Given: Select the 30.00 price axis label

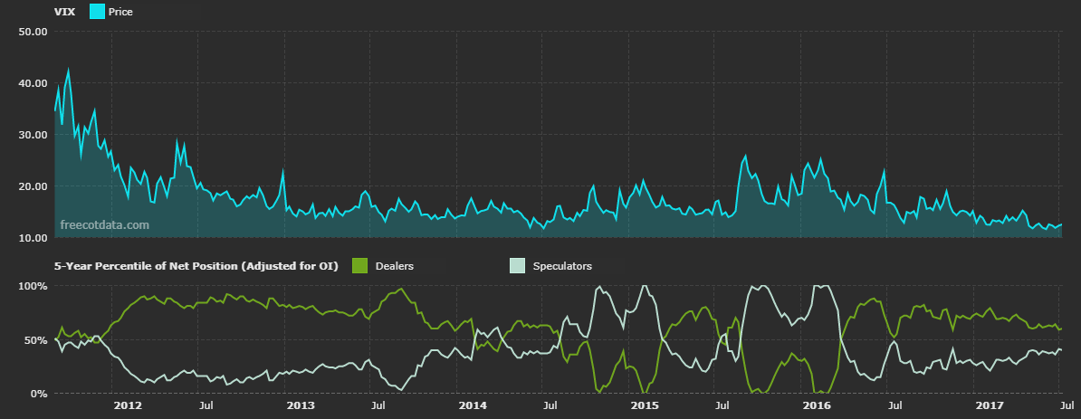Looking at the screenshot, I should pyautogui.click(x=33, y=134).
